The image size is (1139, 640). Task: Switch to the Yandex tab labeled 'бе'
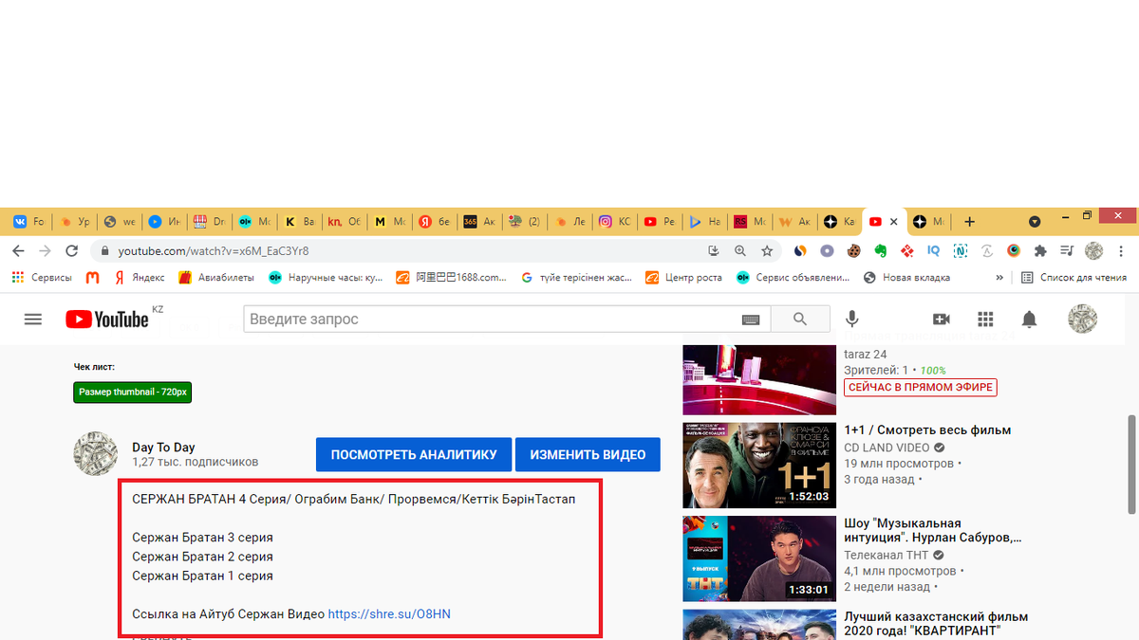click(436, 221)
